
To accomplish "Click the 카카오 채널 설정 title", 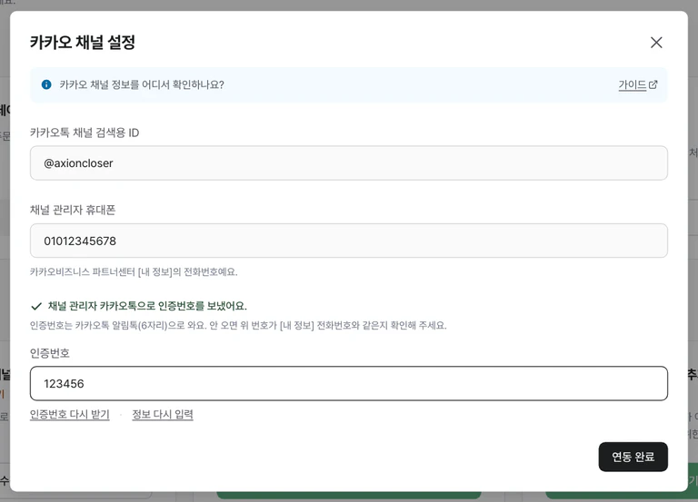I will click(x=83, y=43).
